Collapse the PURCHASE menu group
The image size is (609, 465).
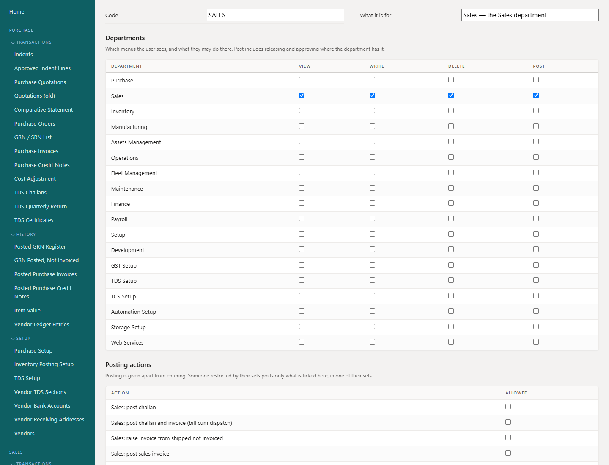(47, 30)
